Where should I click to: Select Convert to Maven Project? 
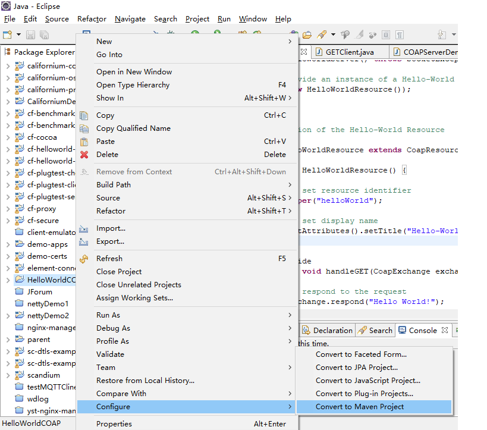point(374,407)
